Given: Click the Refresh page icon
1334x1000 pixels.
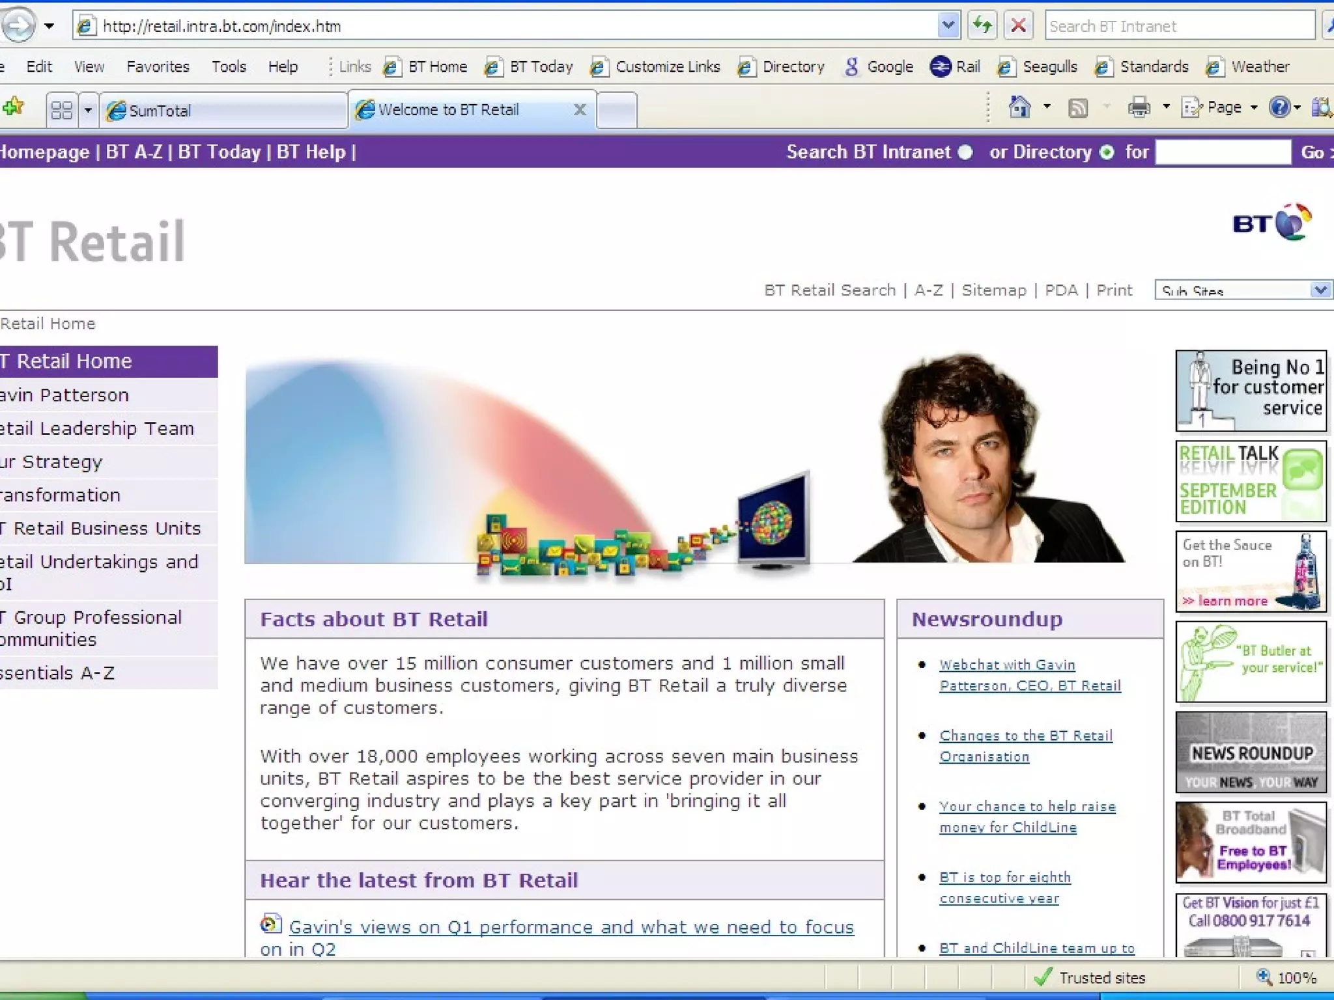Looking at the screenshot, I should [x=982, y=26].
